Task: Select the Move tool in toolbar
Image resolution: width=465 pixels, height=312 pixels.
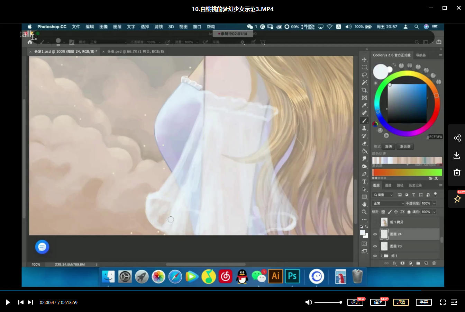Action: tap(364, 60)
